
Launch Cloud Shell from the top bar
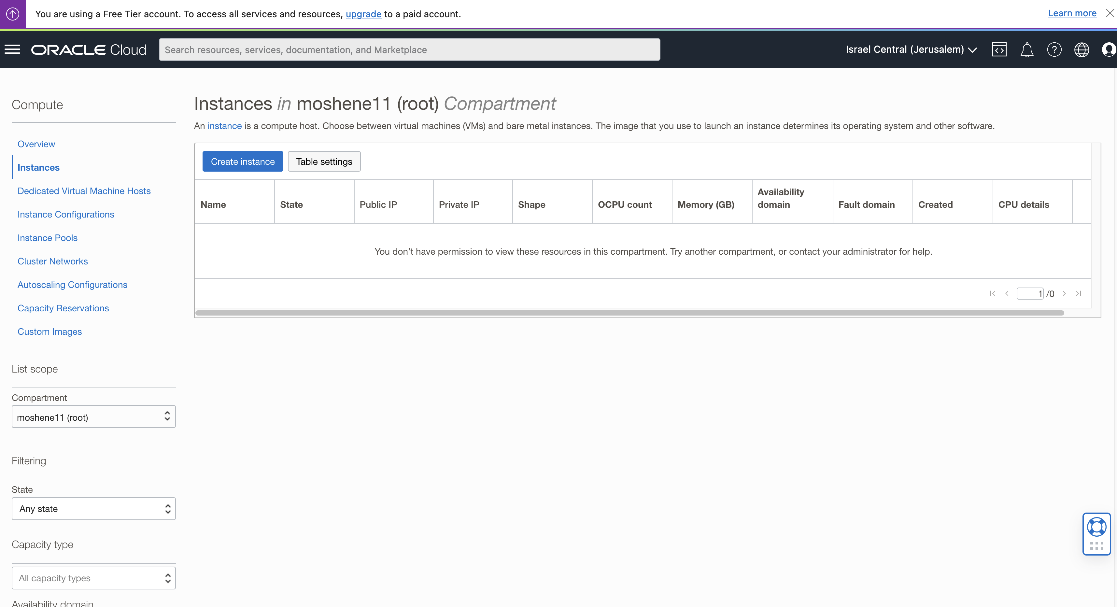999,49
